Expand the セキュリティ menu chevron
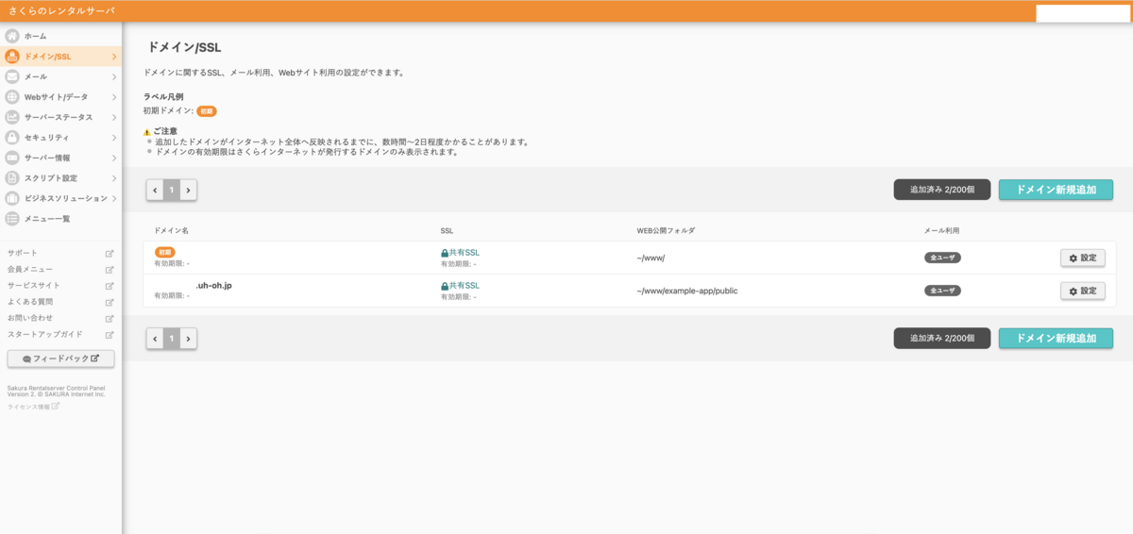Image resolution: width=1133 pixels, height=534 pixels. tap(114, 138)
